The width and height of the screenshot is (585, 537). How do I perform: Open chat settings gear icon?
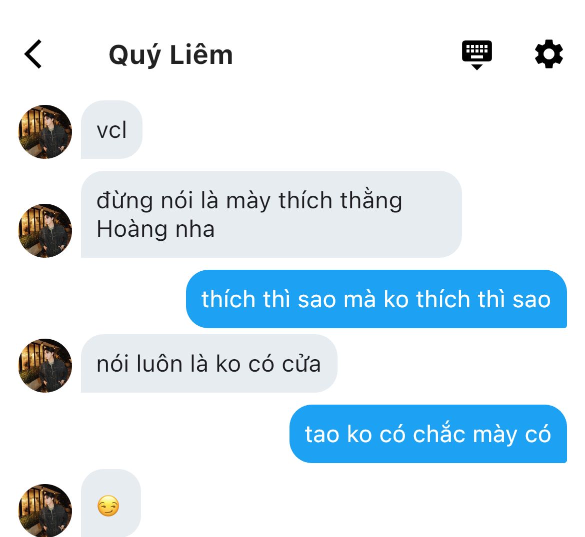549,54
